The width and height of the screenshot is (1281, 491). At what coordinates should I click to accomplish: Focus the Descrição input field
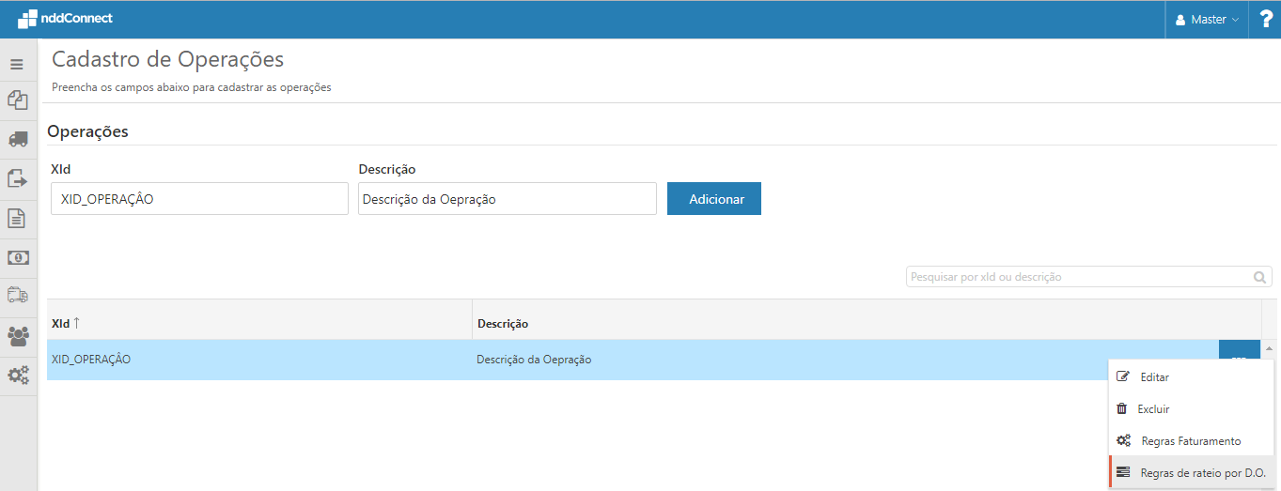pos(508,199)
